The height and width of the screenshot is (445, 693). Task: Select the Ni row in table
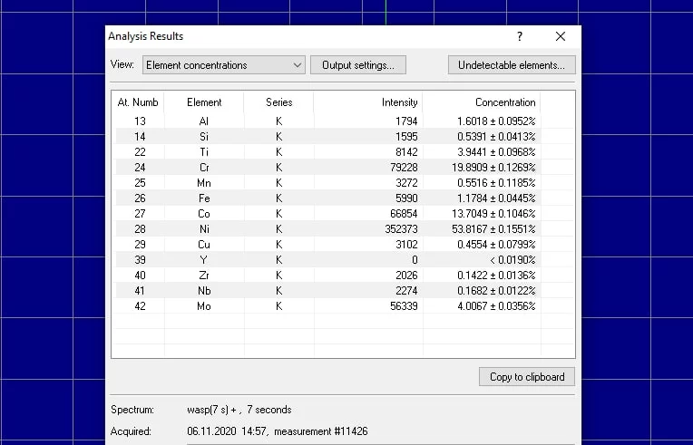click(x=204, y=228)
